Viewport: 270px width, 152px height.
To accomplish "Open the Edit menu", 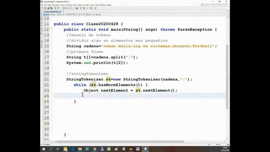I will coord(46,5).
